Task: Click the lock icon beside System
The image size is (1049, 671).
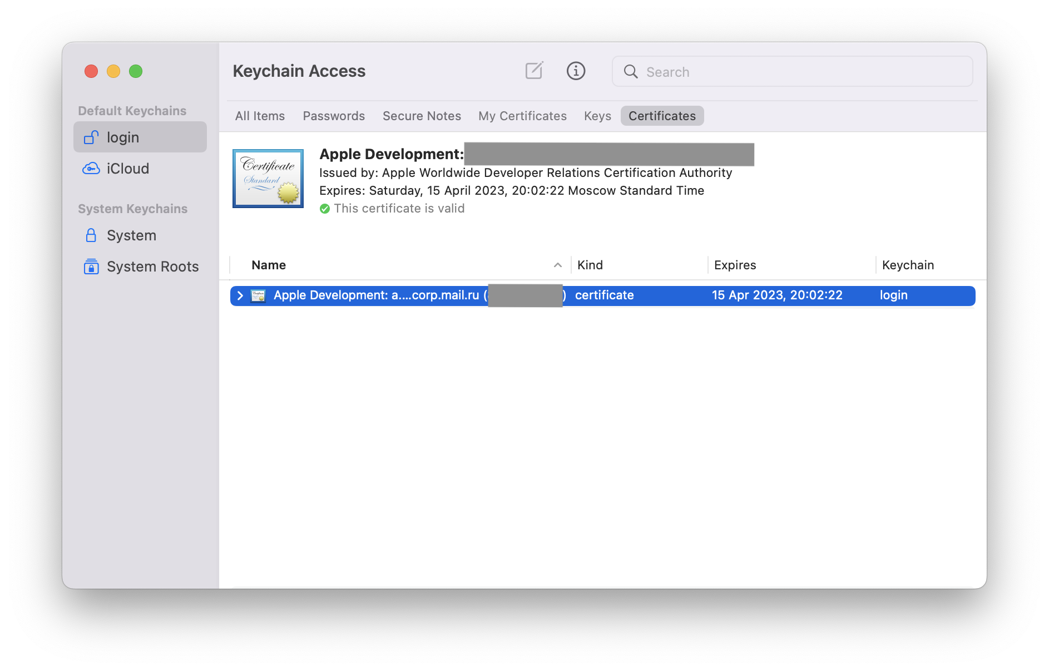Action: tap(91, 235)
